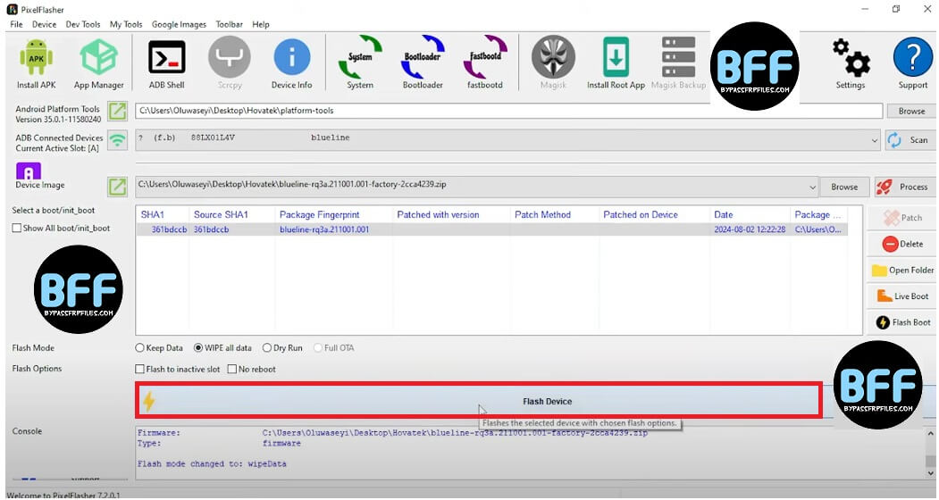The width and height of the screenshot is (939, 500).
Task: Expand the device image path dropdown
Action: 811,187
